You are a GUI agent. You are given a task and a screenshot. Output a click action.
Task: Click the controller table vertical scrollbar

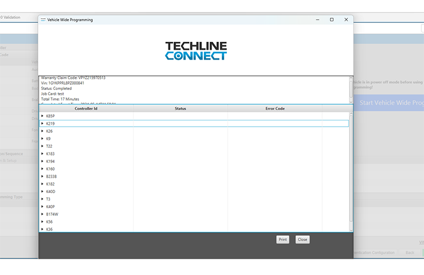click(351, 172)
